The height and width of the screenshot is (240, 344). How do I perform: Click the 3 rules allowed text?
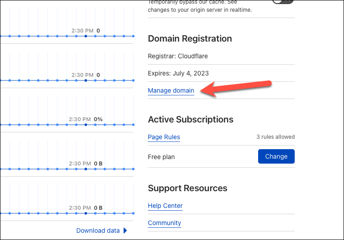(x=276, y=137)
